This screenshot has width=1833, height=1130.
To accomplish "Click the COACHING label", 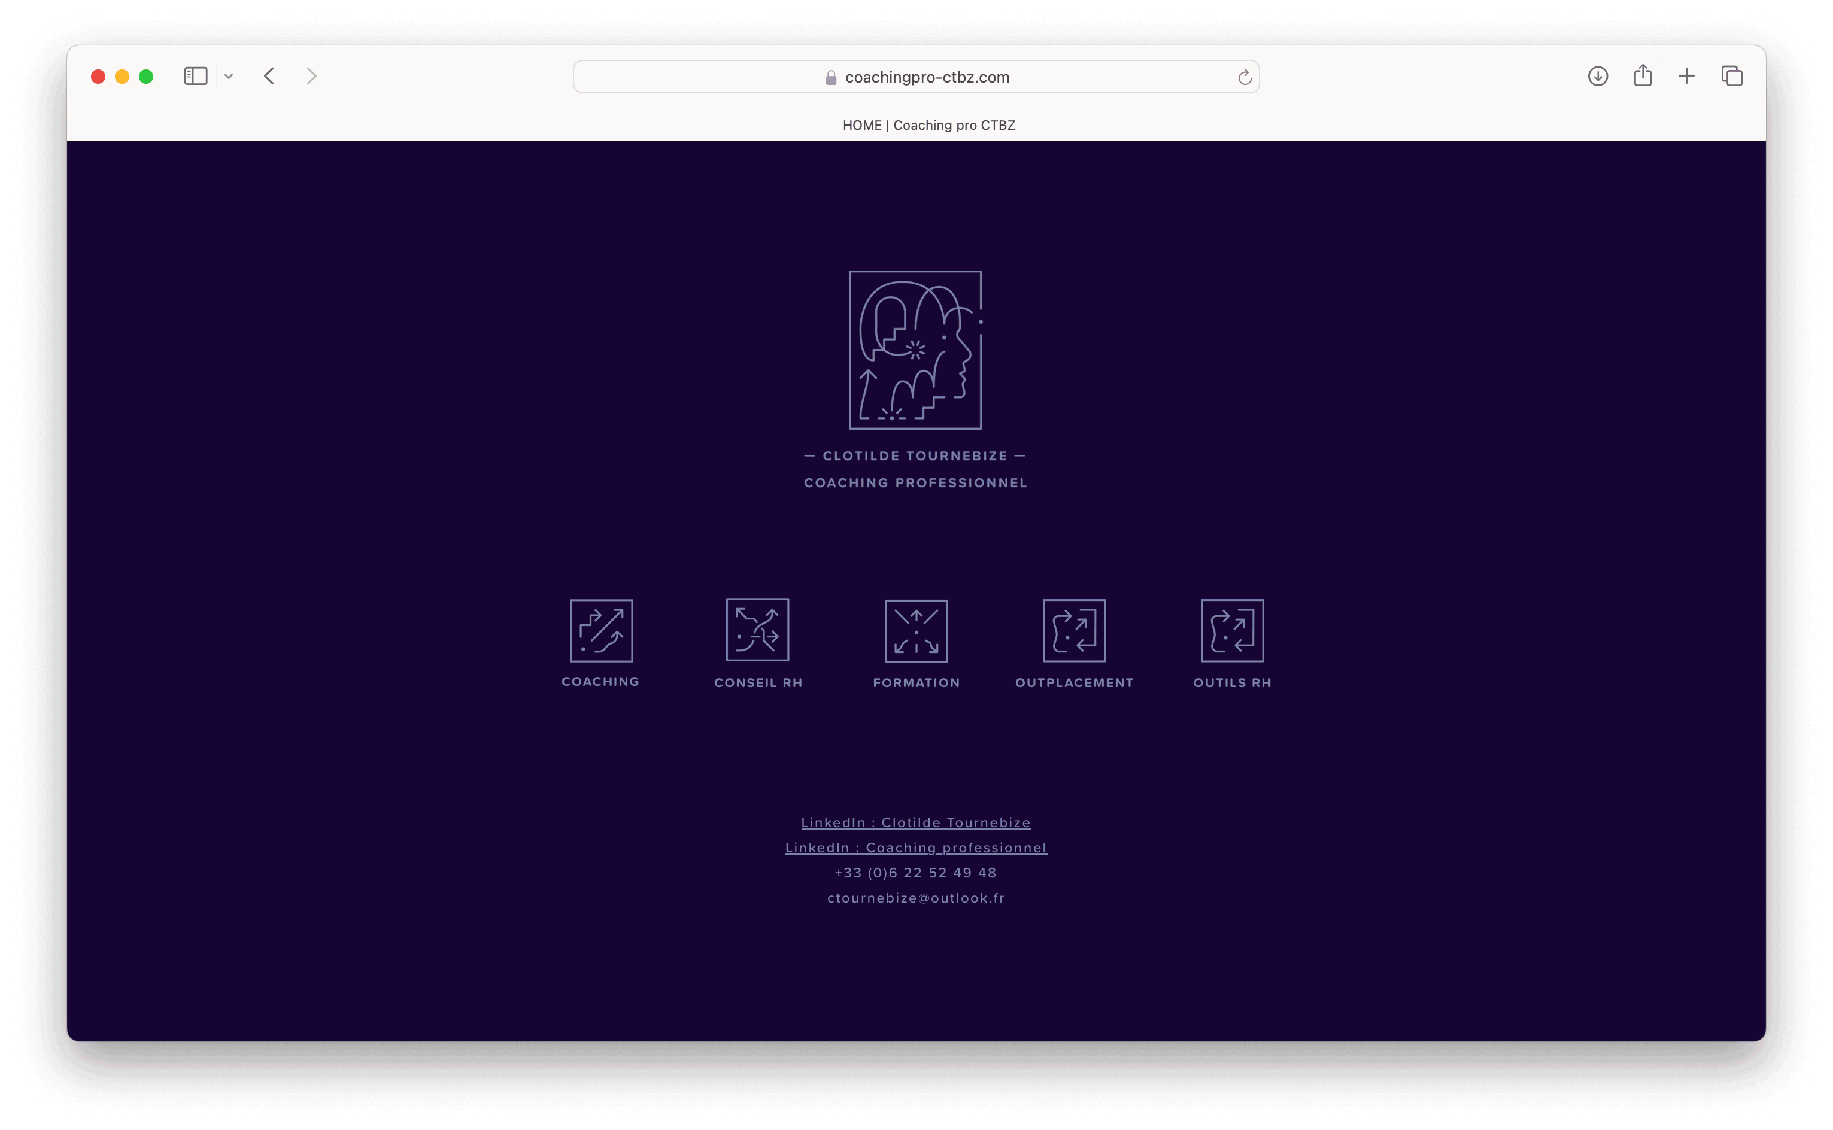I will pyautogui.click(x=601, y=682).
